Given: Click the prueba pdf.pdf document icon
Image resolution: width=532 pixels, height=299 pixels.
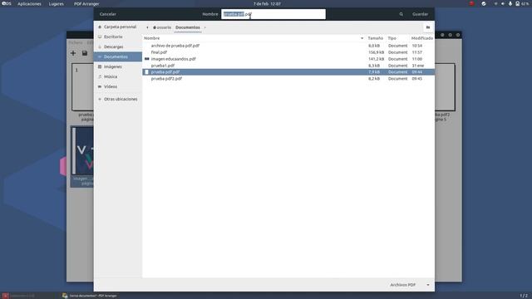Looking at the screenshot, I should point(146,72).
